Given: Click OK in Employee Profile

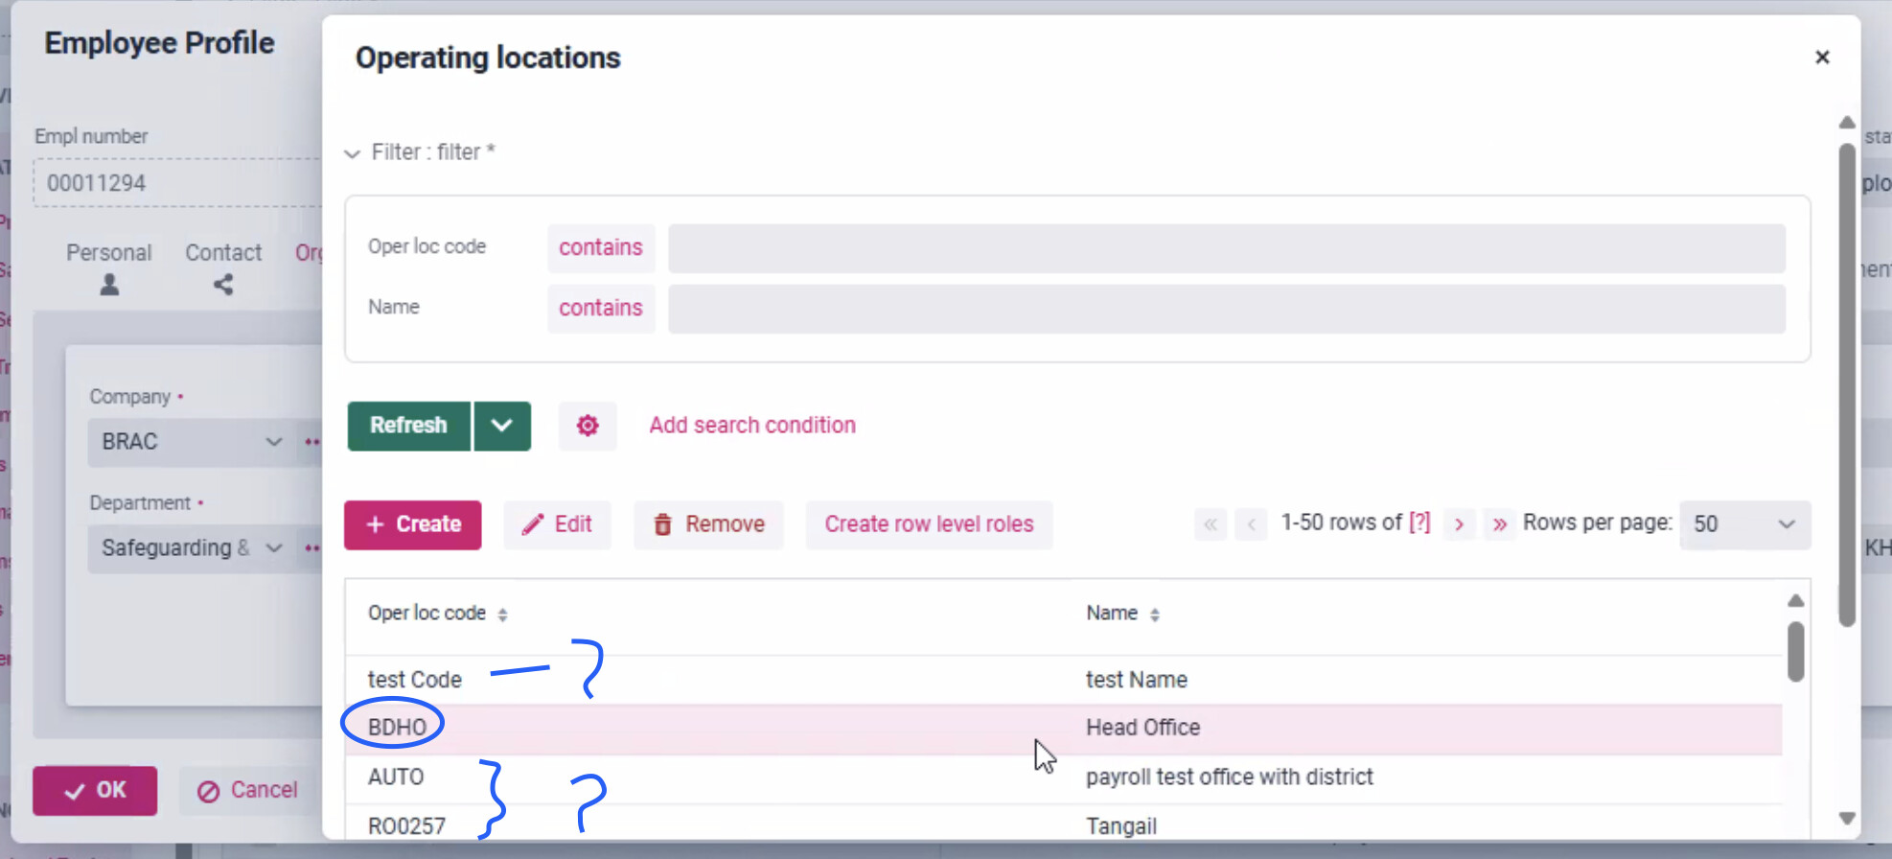Looking at the screenshot, I should 95,791.
